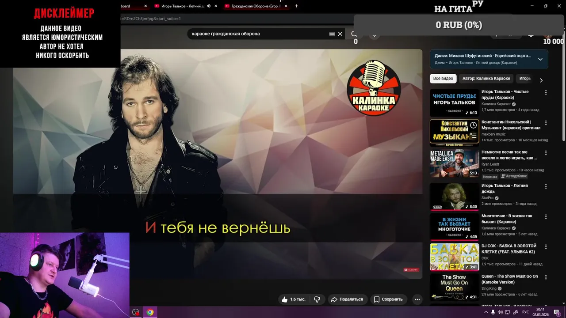Open Калинка Караоke channel under Чистые пруды

(x=496, y=104)
